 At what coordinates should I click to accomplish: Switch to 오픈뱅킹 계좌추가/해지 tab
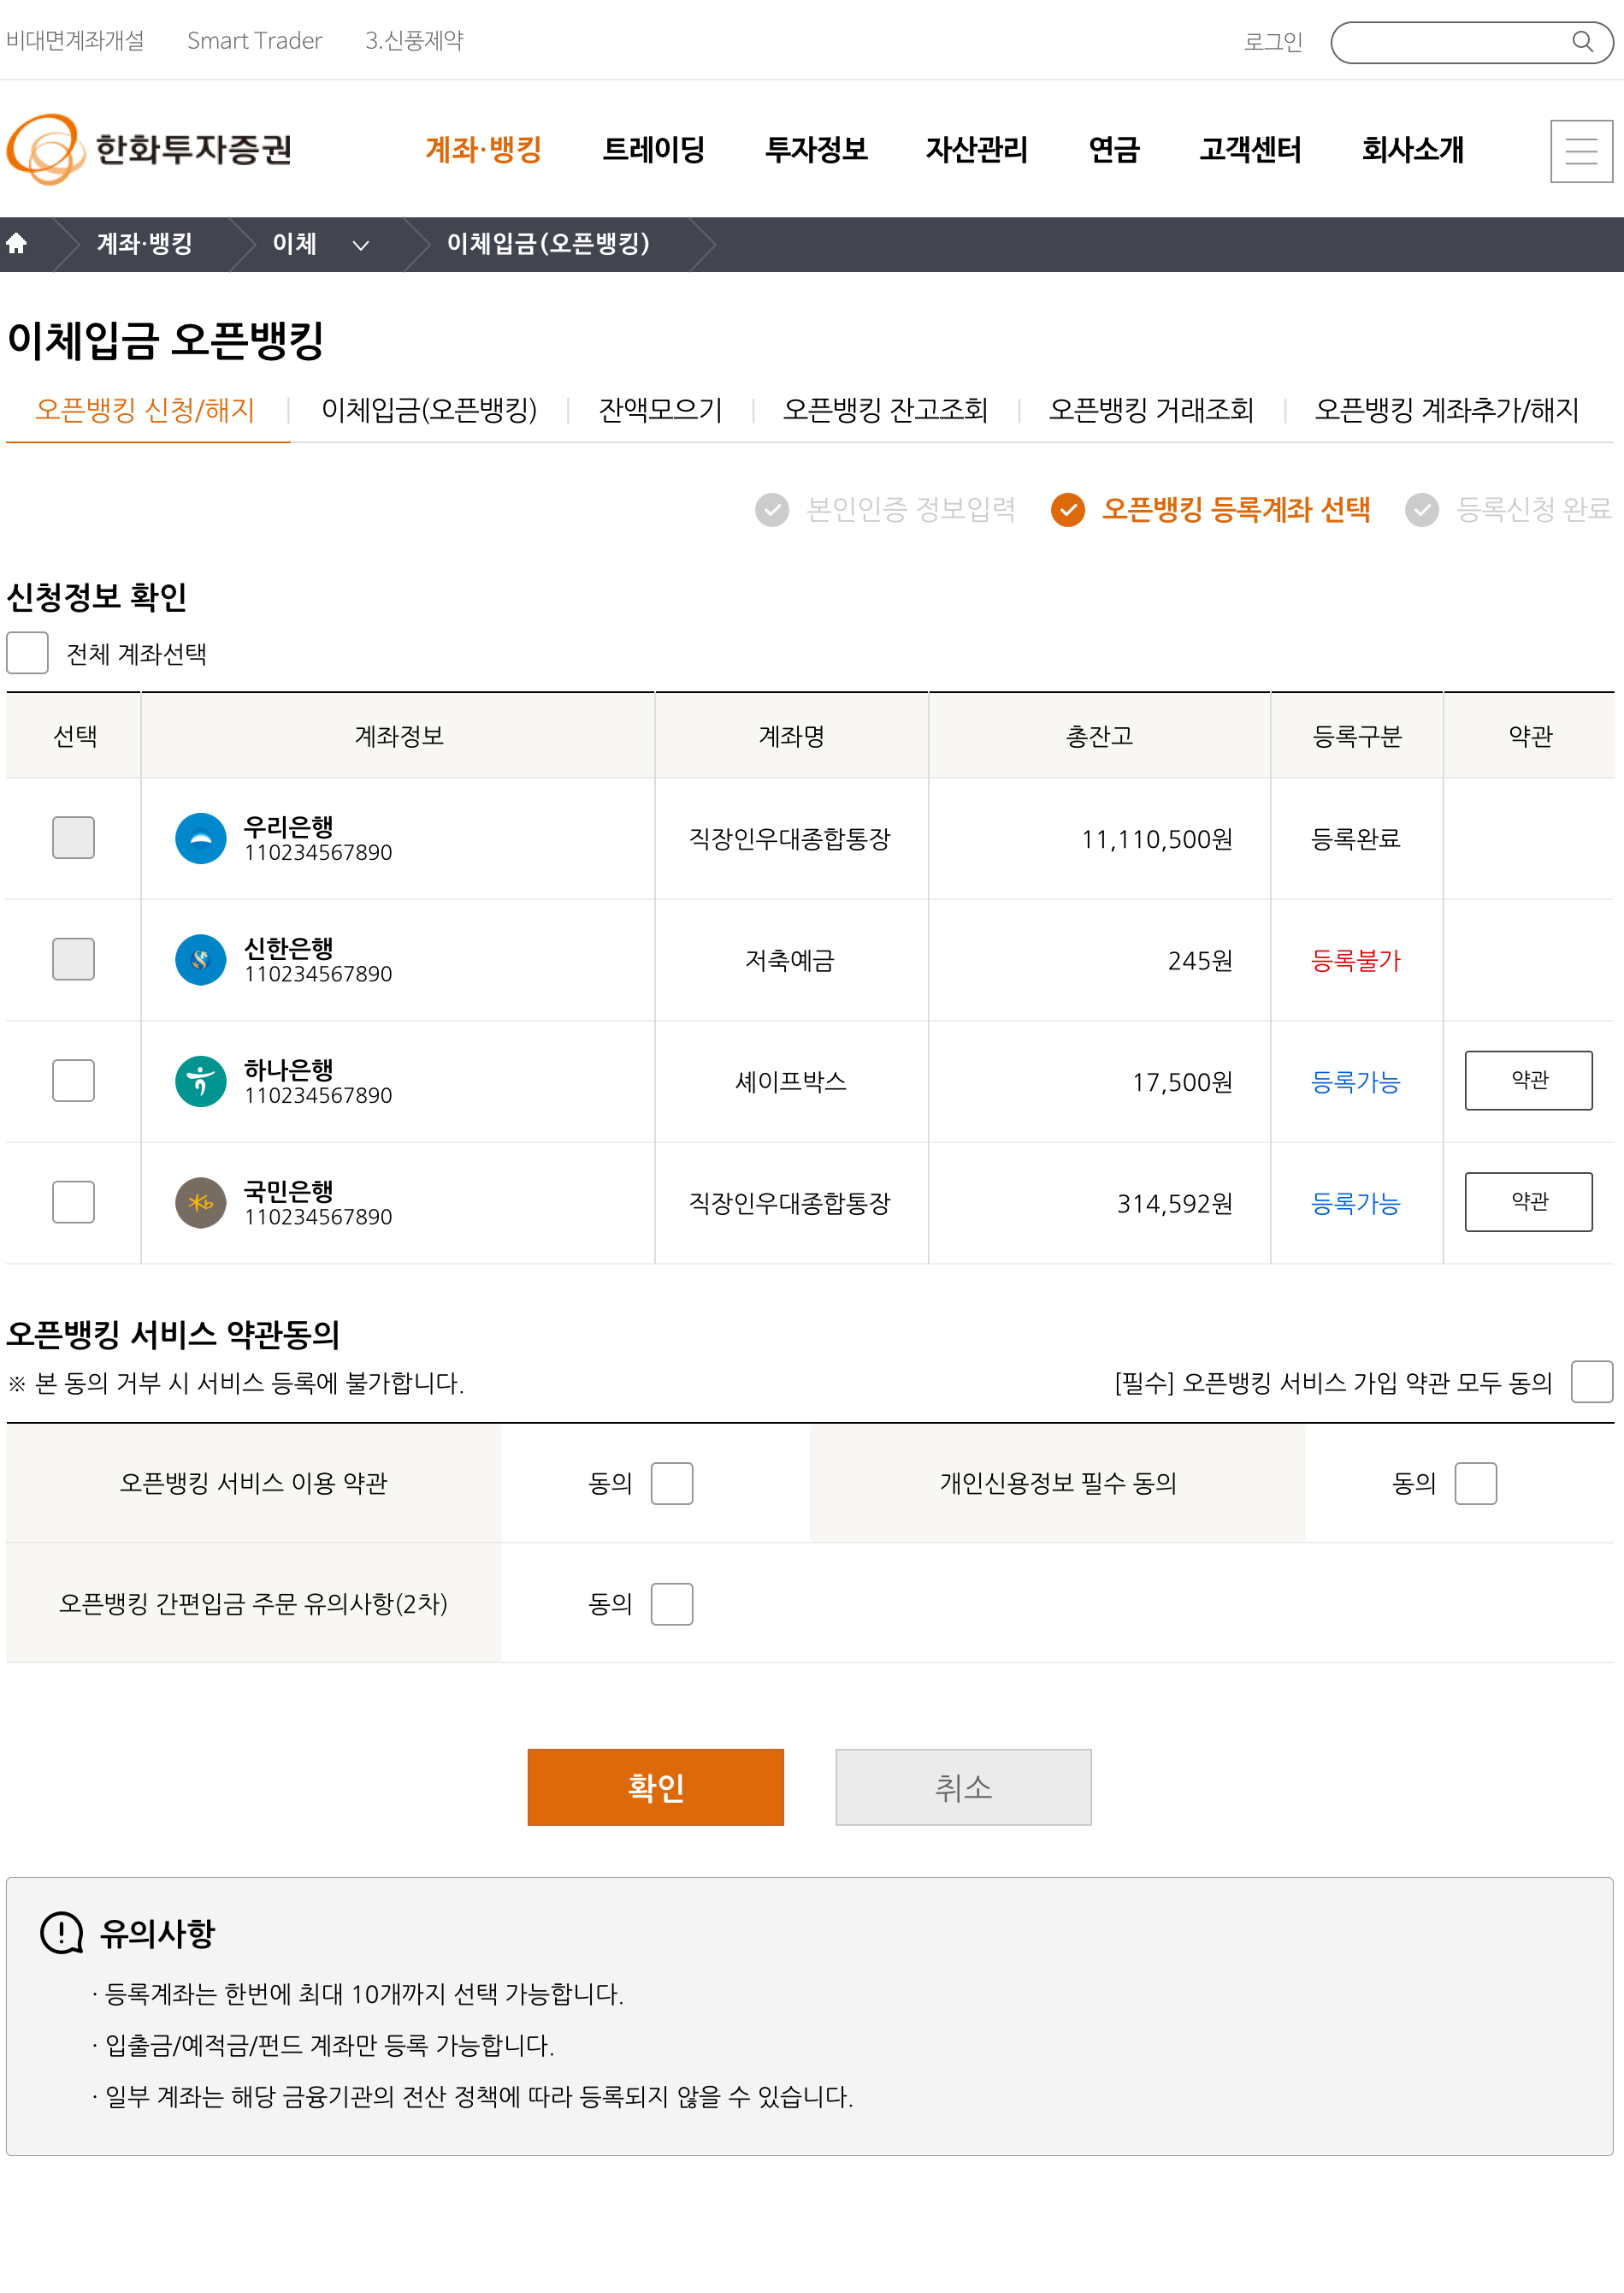tap(1447, 410)
